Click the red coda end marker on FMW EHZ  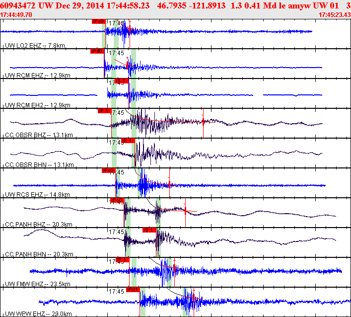(174, 268)
